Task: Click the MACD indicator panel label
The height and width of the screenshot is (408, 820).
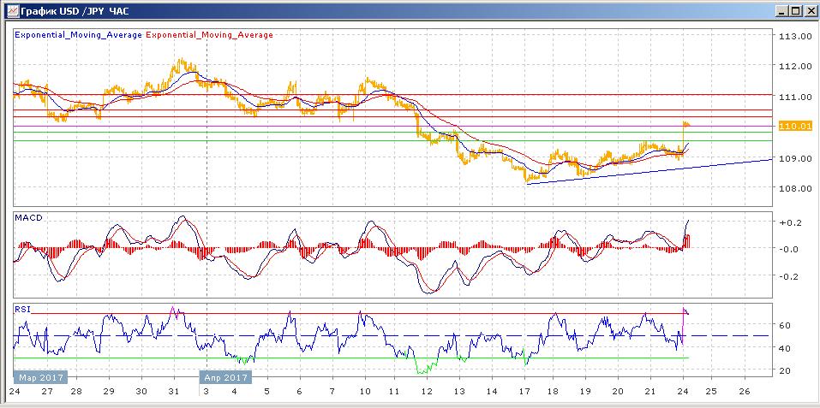Action: click(28, 218)
